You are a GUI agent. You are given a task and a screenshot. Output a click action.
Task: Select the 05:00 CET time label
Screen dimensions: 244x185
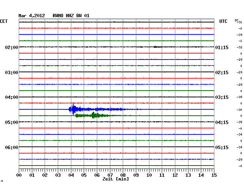tap(12, 122)
